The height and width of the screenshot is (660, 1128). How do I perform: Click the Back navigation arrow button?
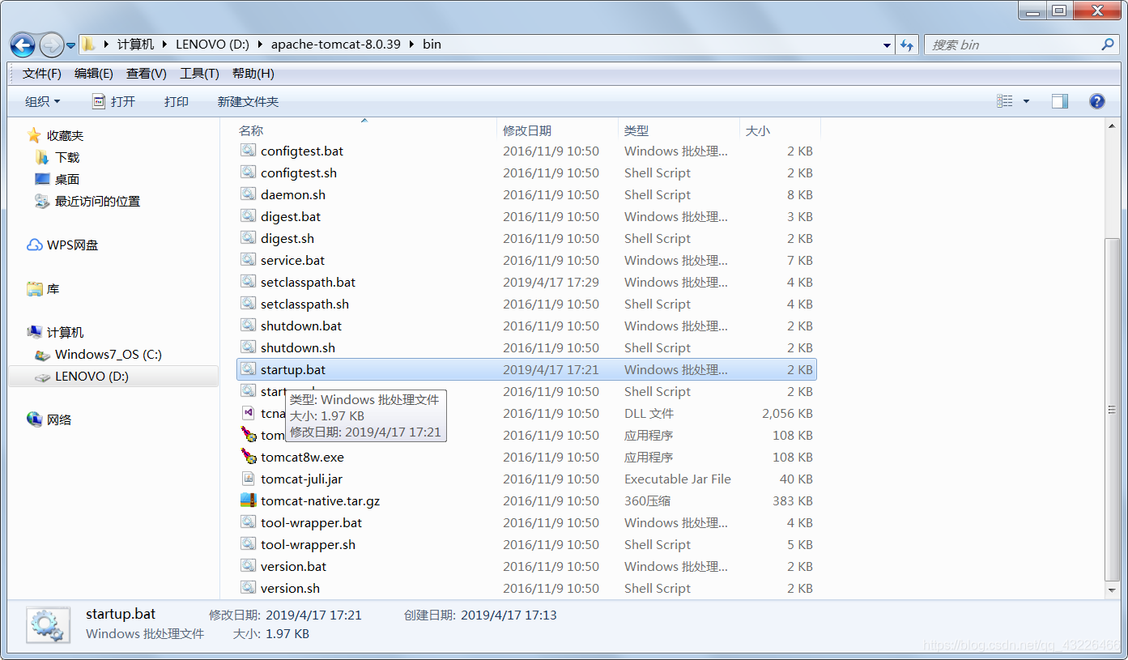(x=23, y=45)
